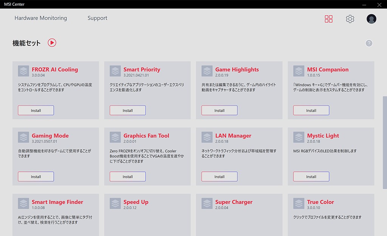Click the LAN Manager stack icon
The height and width of the screenshot is (236, 387).
[207, 137]
